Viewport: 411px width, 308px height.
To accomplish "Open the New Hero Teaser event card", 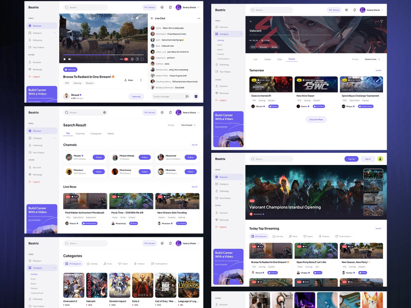I will point(316,93).
